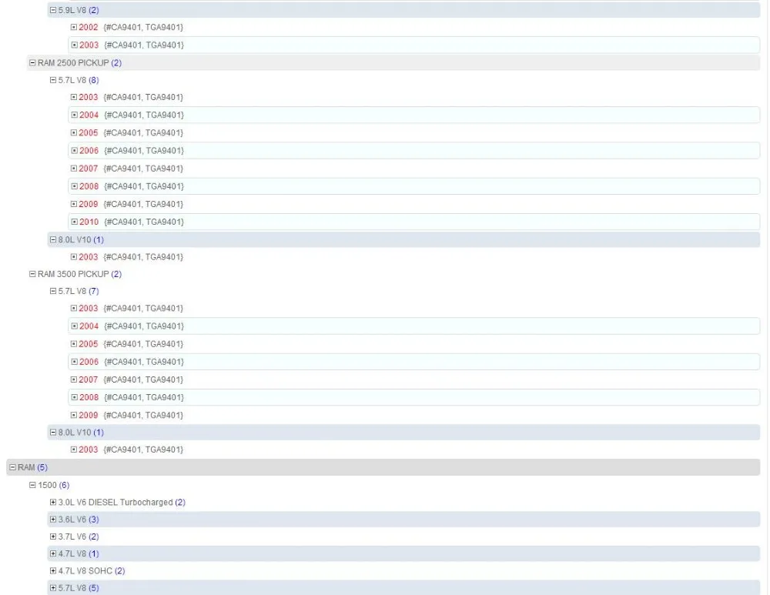Select part codes for 2005 under RAM 3500
This screenshot has width=770, height=595.
tap(143, 343)
